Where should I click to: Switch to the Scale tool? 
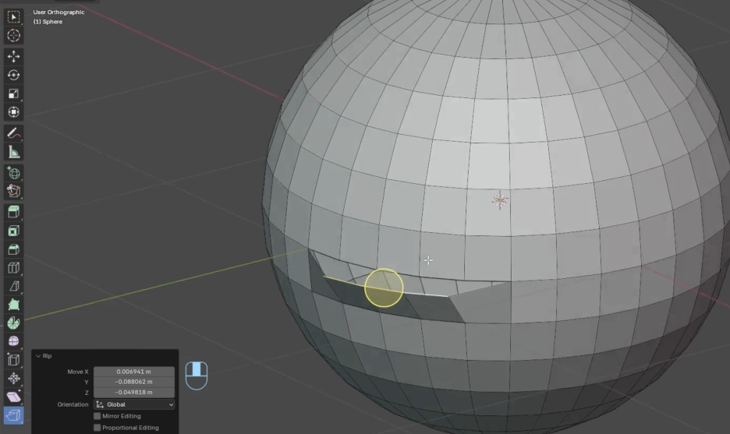tap(13, 94)
